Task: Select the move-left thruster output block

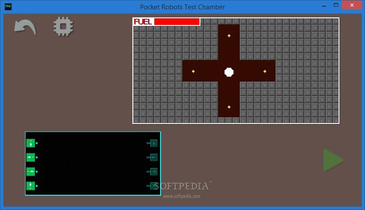Action: [154, 172]
